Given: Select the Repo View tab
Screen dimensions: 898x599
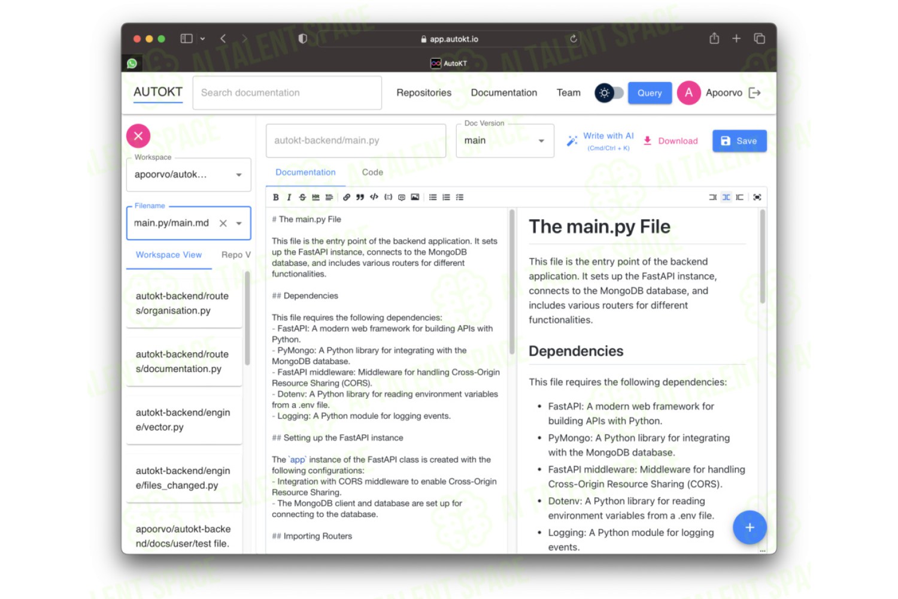Looking at the screenshot, I should (236, 255).
